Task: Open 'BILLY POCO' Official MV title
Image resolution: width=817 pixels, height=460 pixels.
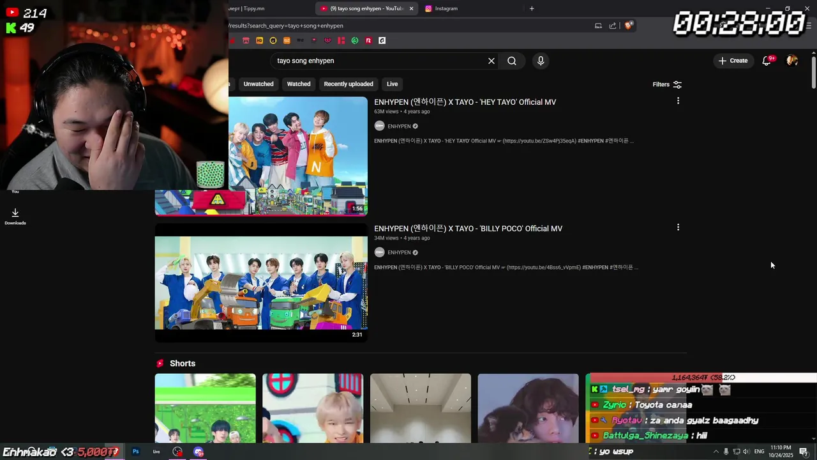Action: point(468,229)
